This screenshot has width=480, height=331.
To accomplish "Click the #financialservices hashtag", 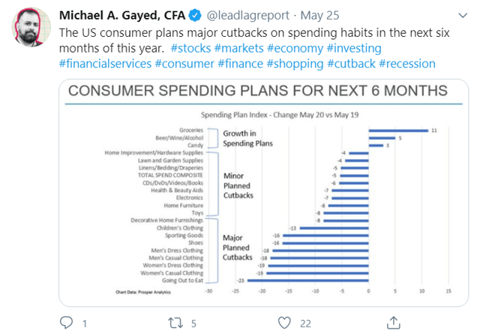I will [x=105, y=64].
